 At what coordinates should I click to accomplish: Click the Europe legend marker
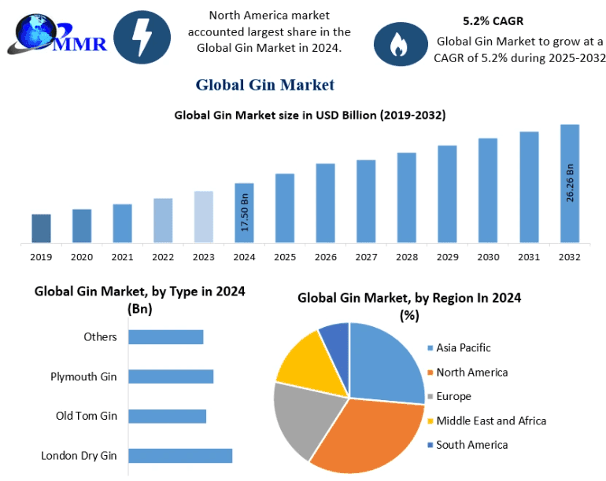point(430,397)
